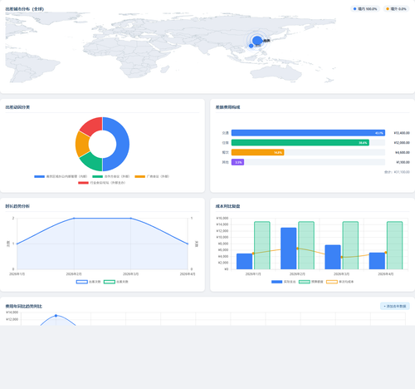
Task: Select the orange donut chart segment
Action: 82,144
